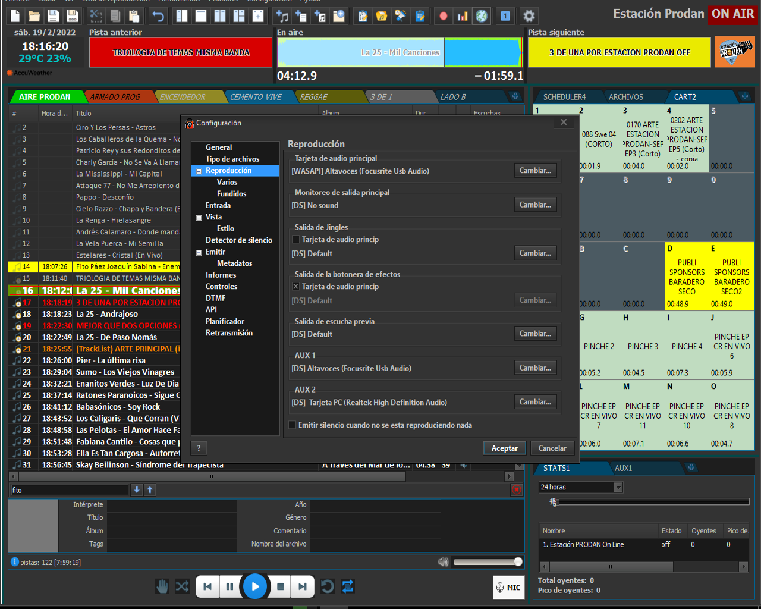Check Emitir silencio cuando no se esta reproduciendo
761x609 pixels.
(292, 425)
